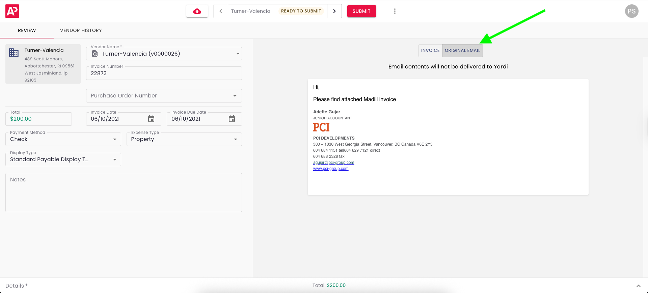
Task: Open the Purchase Order Number dropdown
Action: click(x=235, y=96)
